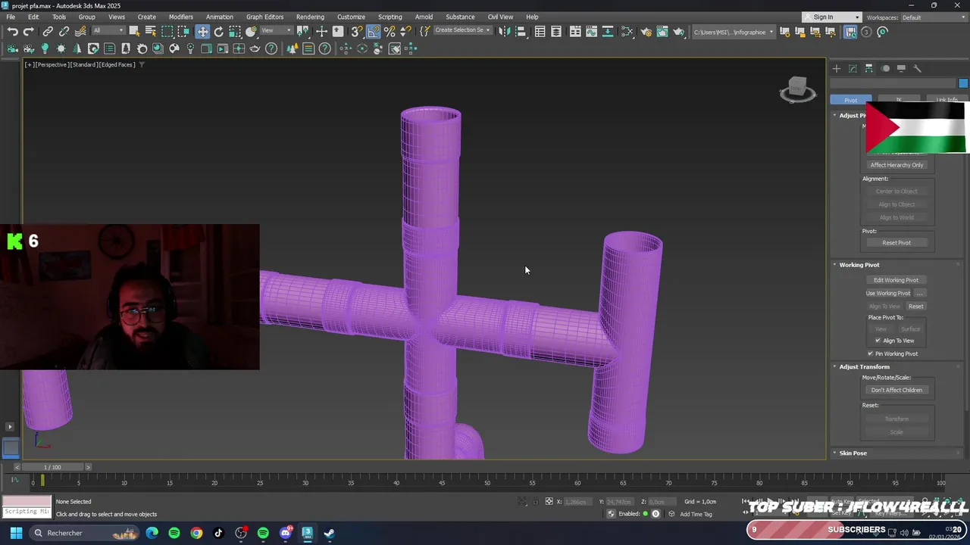The image size is (970, 545).
Task: Click Edit Working Pivot button
Action: pos(896,280)
